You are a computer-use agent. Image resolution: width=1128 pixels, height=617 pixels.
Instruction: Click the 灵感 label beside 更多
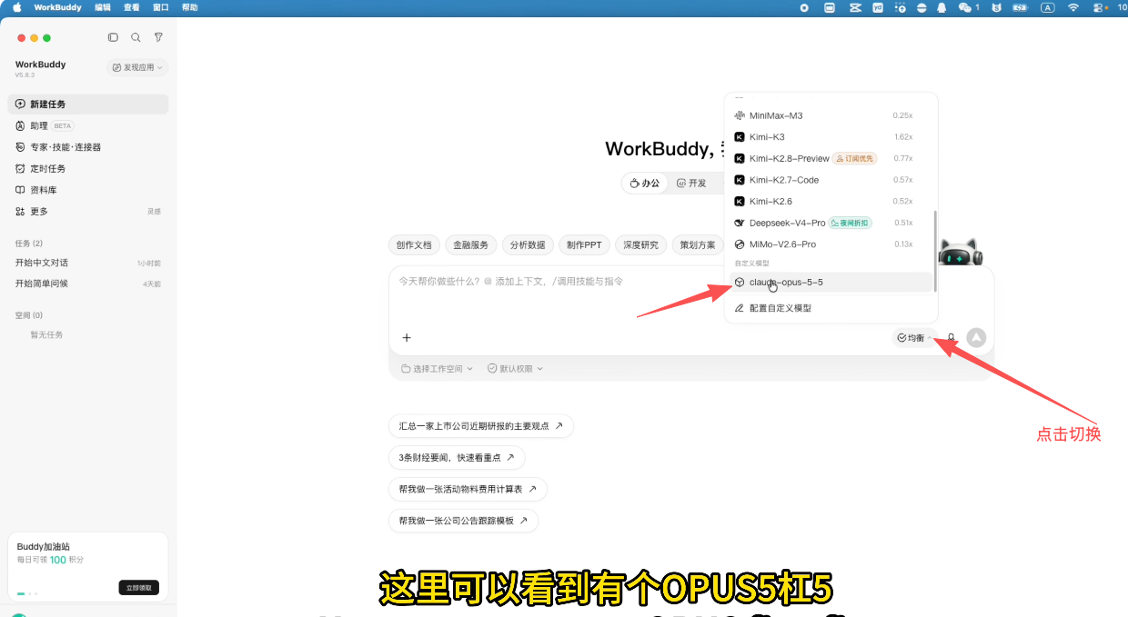[x=154, y=212]
